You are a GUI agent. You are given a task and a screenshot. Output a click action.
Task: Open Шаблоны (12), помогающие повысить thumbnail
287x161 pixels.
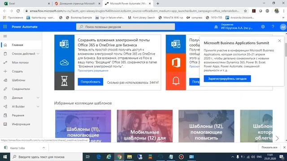pyautogui.click(x=206, y=126)
